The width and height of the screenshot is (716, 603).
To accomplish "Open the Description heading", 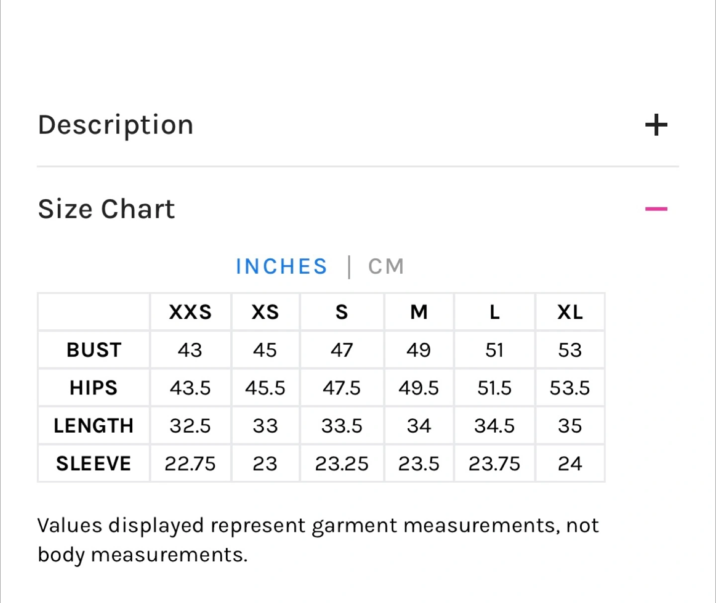I will click(116, 125).
